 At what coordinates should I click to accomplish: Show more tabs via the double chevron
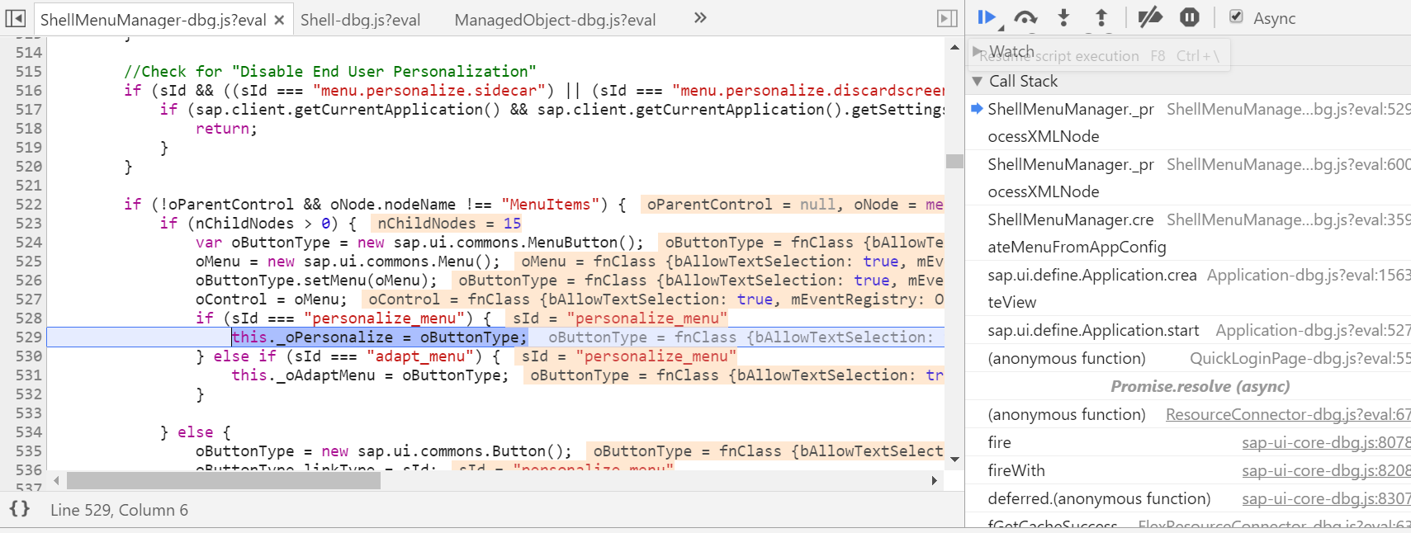700,17
